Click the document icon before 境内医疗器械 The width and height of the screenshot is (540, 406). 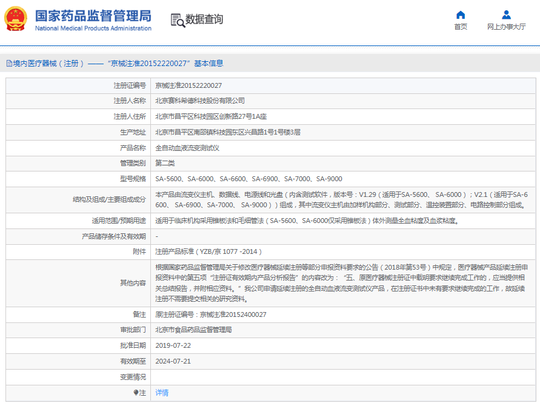[x=9, y=63]
